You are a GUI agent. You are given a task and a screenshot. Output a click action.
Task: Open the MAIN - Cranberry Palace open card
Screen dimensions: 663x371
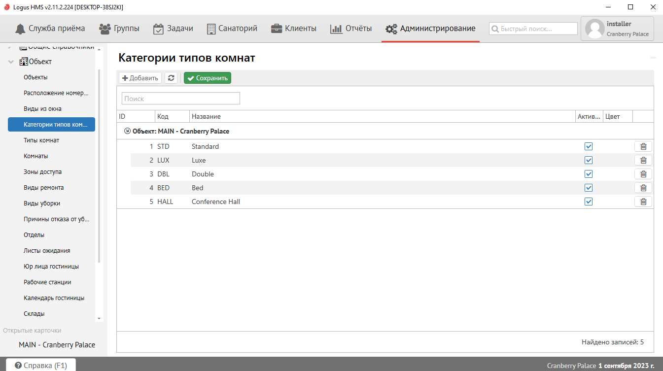coord(57,345)
